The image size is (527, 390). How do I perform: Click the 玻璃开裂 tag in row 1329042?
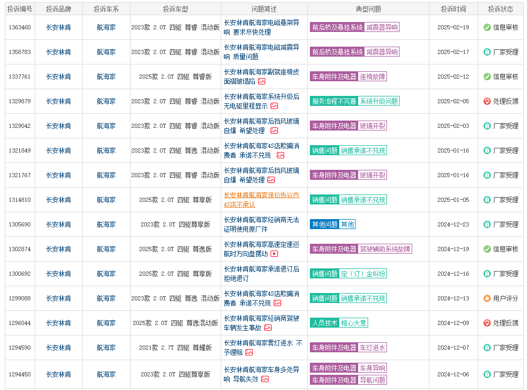(x=372, y=126)
